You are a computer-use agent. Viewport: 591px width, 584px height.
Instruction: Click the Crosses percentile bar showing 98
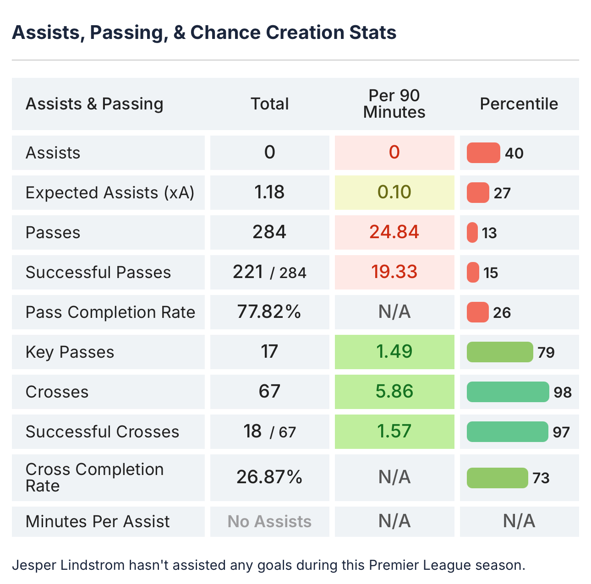(x=508, y=392)
